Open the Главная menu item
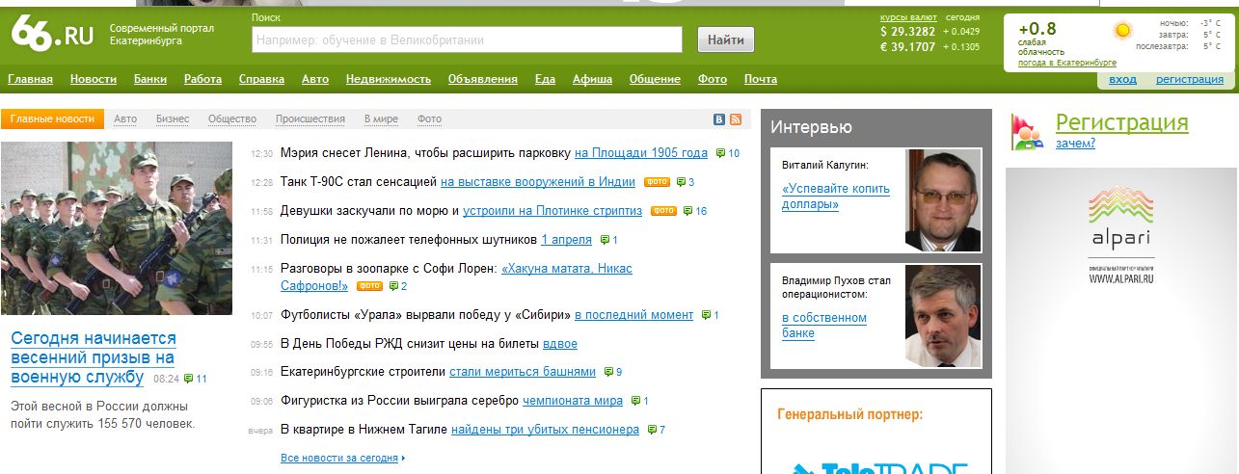This screenshot has width=1239, height=474. [x=30, y=79]
